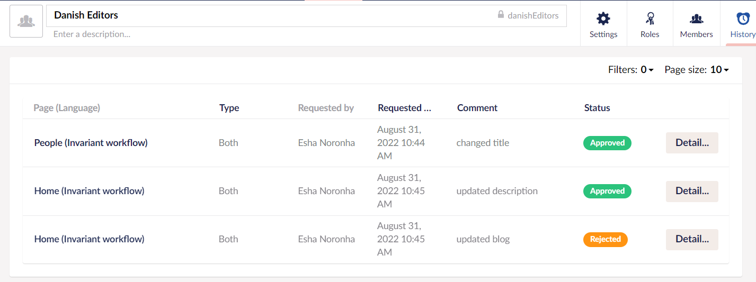This screenshot has height=282, width=756.
Task: Click the Page (Language) column header
Action: 67,108
